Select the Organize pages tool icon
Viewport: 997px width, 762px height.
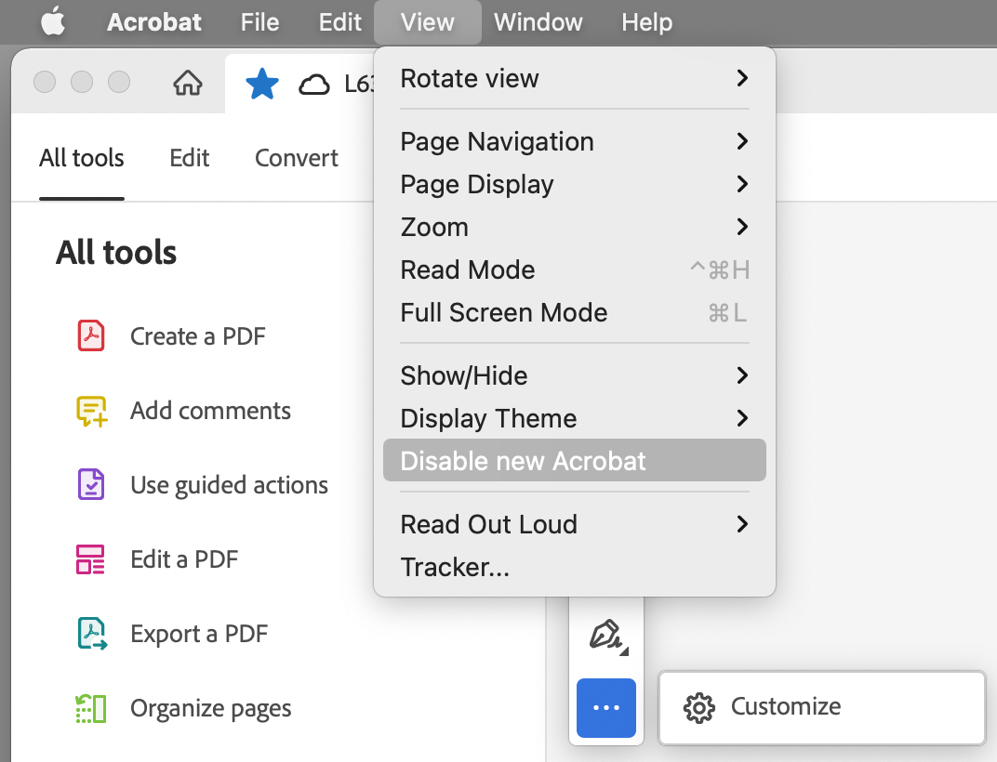90,707
